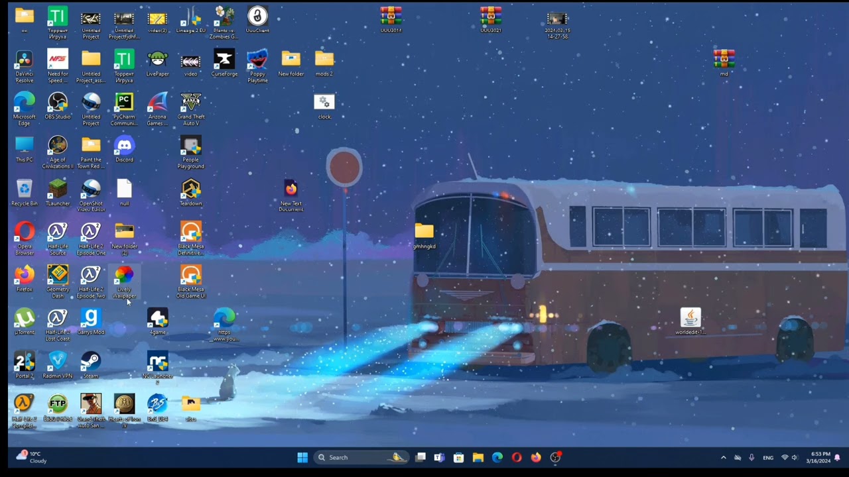This screenshot has width=849, height=477.
Task: Select the Geometry Dash shortcut
Action: pyautogui.click(x=58, y=282)
